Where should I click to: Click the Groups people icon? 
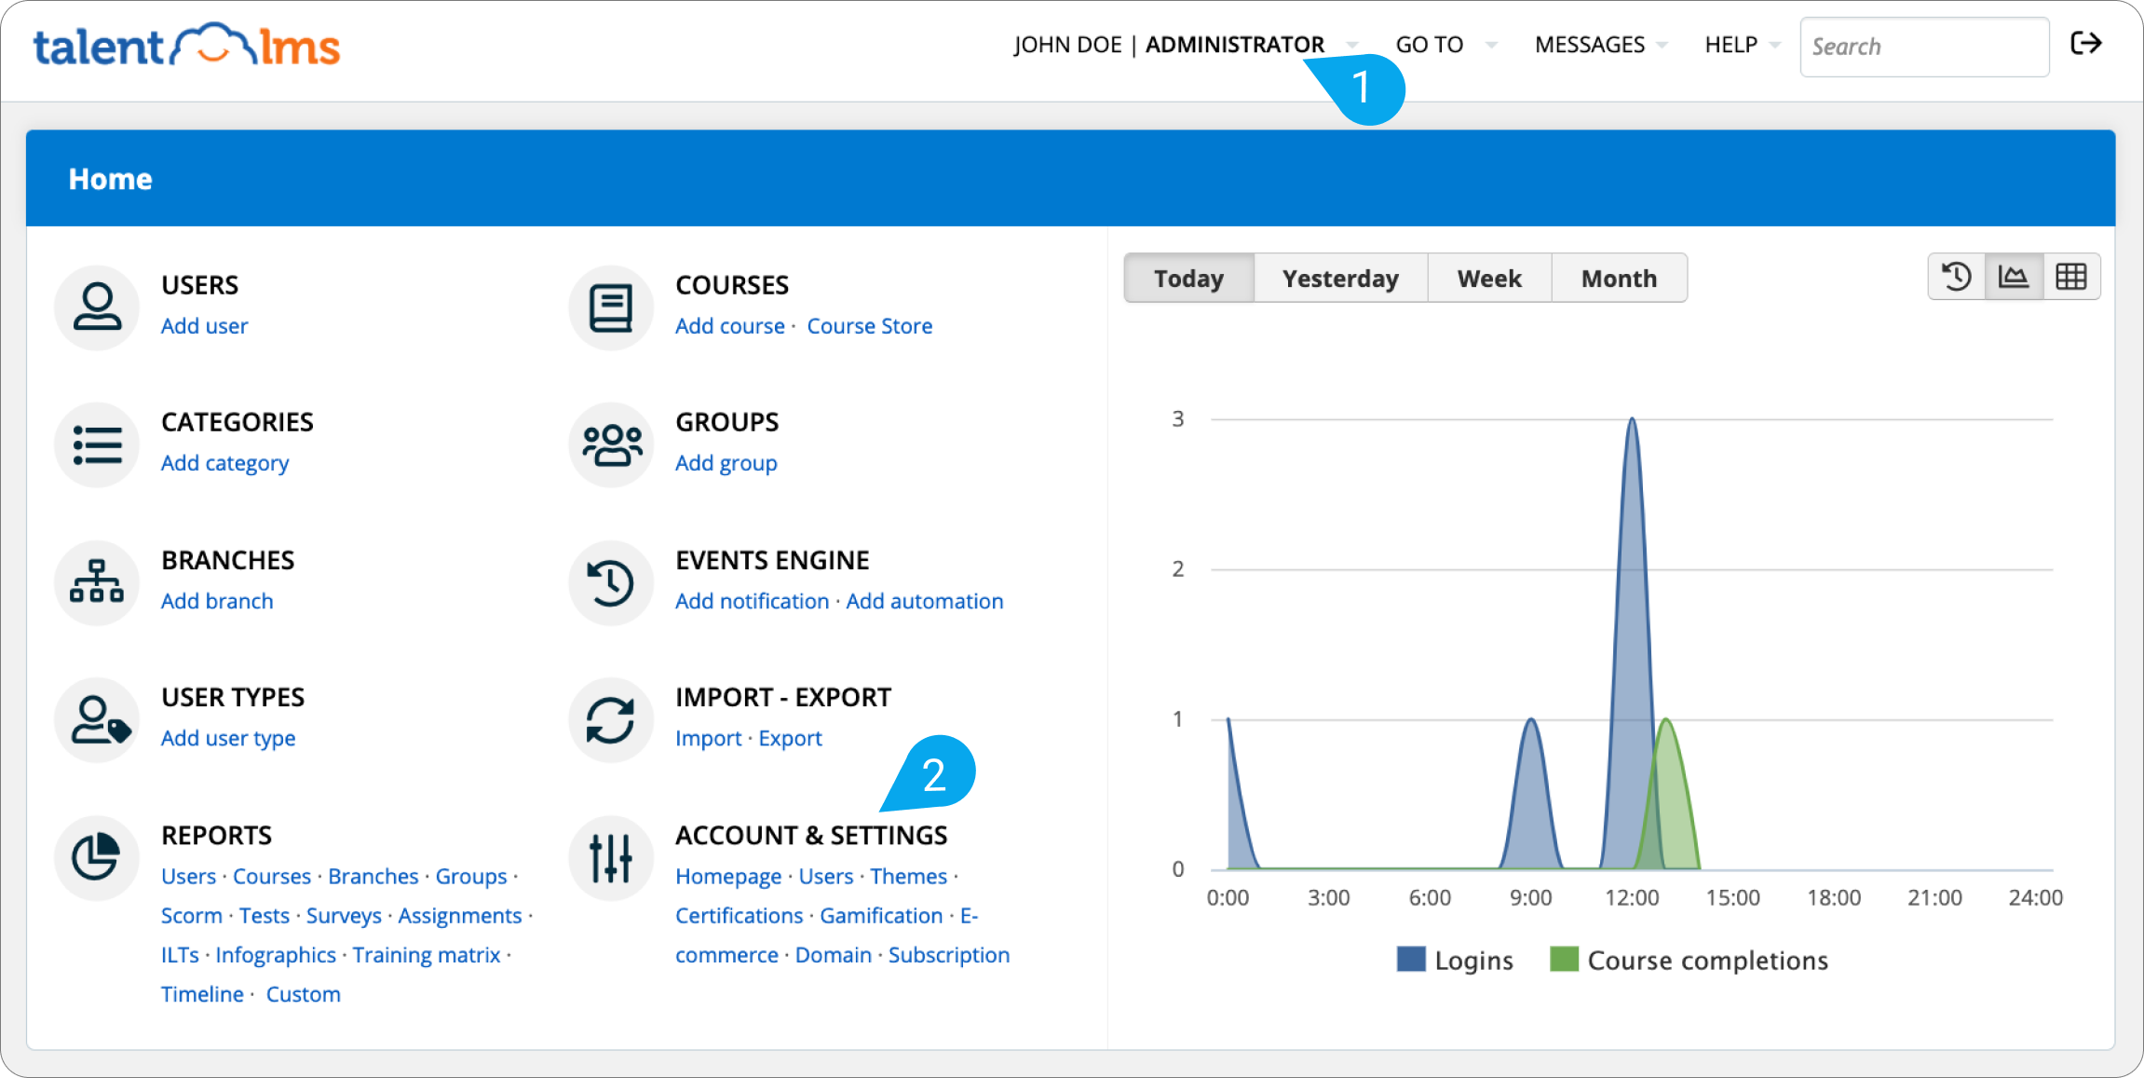(x=611, y=444)
